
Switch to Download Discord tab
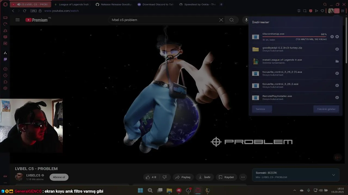click(156, 4)
